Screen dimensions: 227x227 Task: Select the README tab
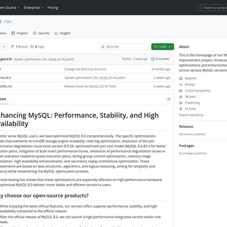point(3,99)
